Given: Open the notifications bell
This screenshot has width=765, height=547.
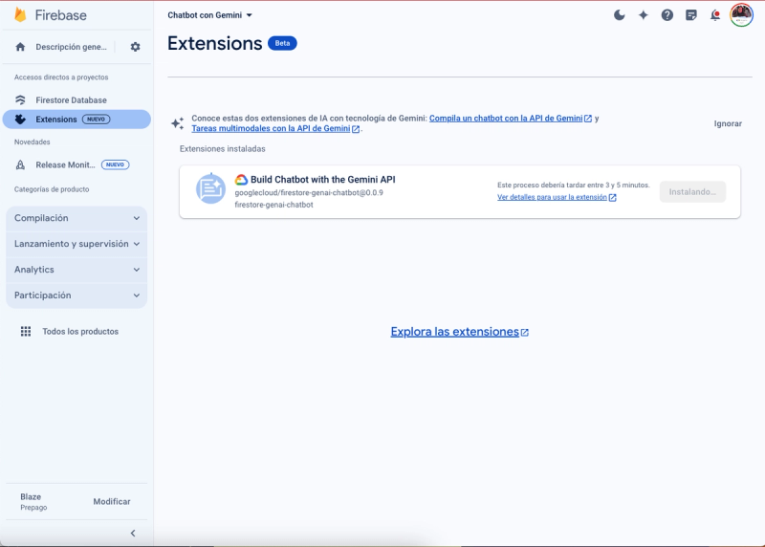Looking at the screenshot, I should point(714,15).
